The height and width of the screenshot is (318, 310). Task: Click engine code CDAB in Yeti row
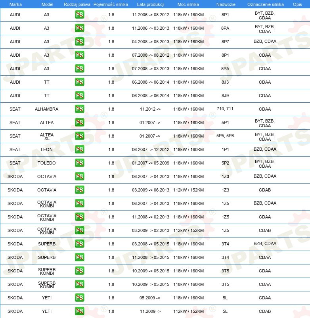point(265,311)
